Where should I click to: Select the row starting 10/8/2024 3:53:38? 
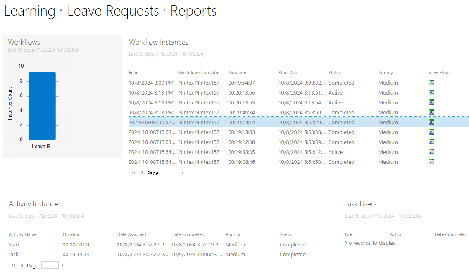(298, 132)
